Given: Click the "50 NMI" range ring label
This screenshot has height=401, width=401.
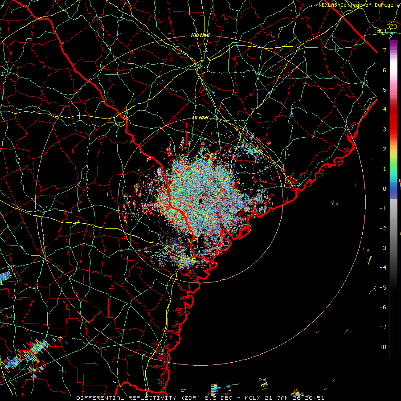Looking at the screenshot, I should pyautogui.click(x=200, y=118).
